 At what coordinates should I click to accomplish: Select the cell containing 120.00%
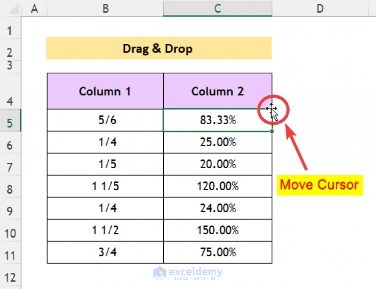218,186
